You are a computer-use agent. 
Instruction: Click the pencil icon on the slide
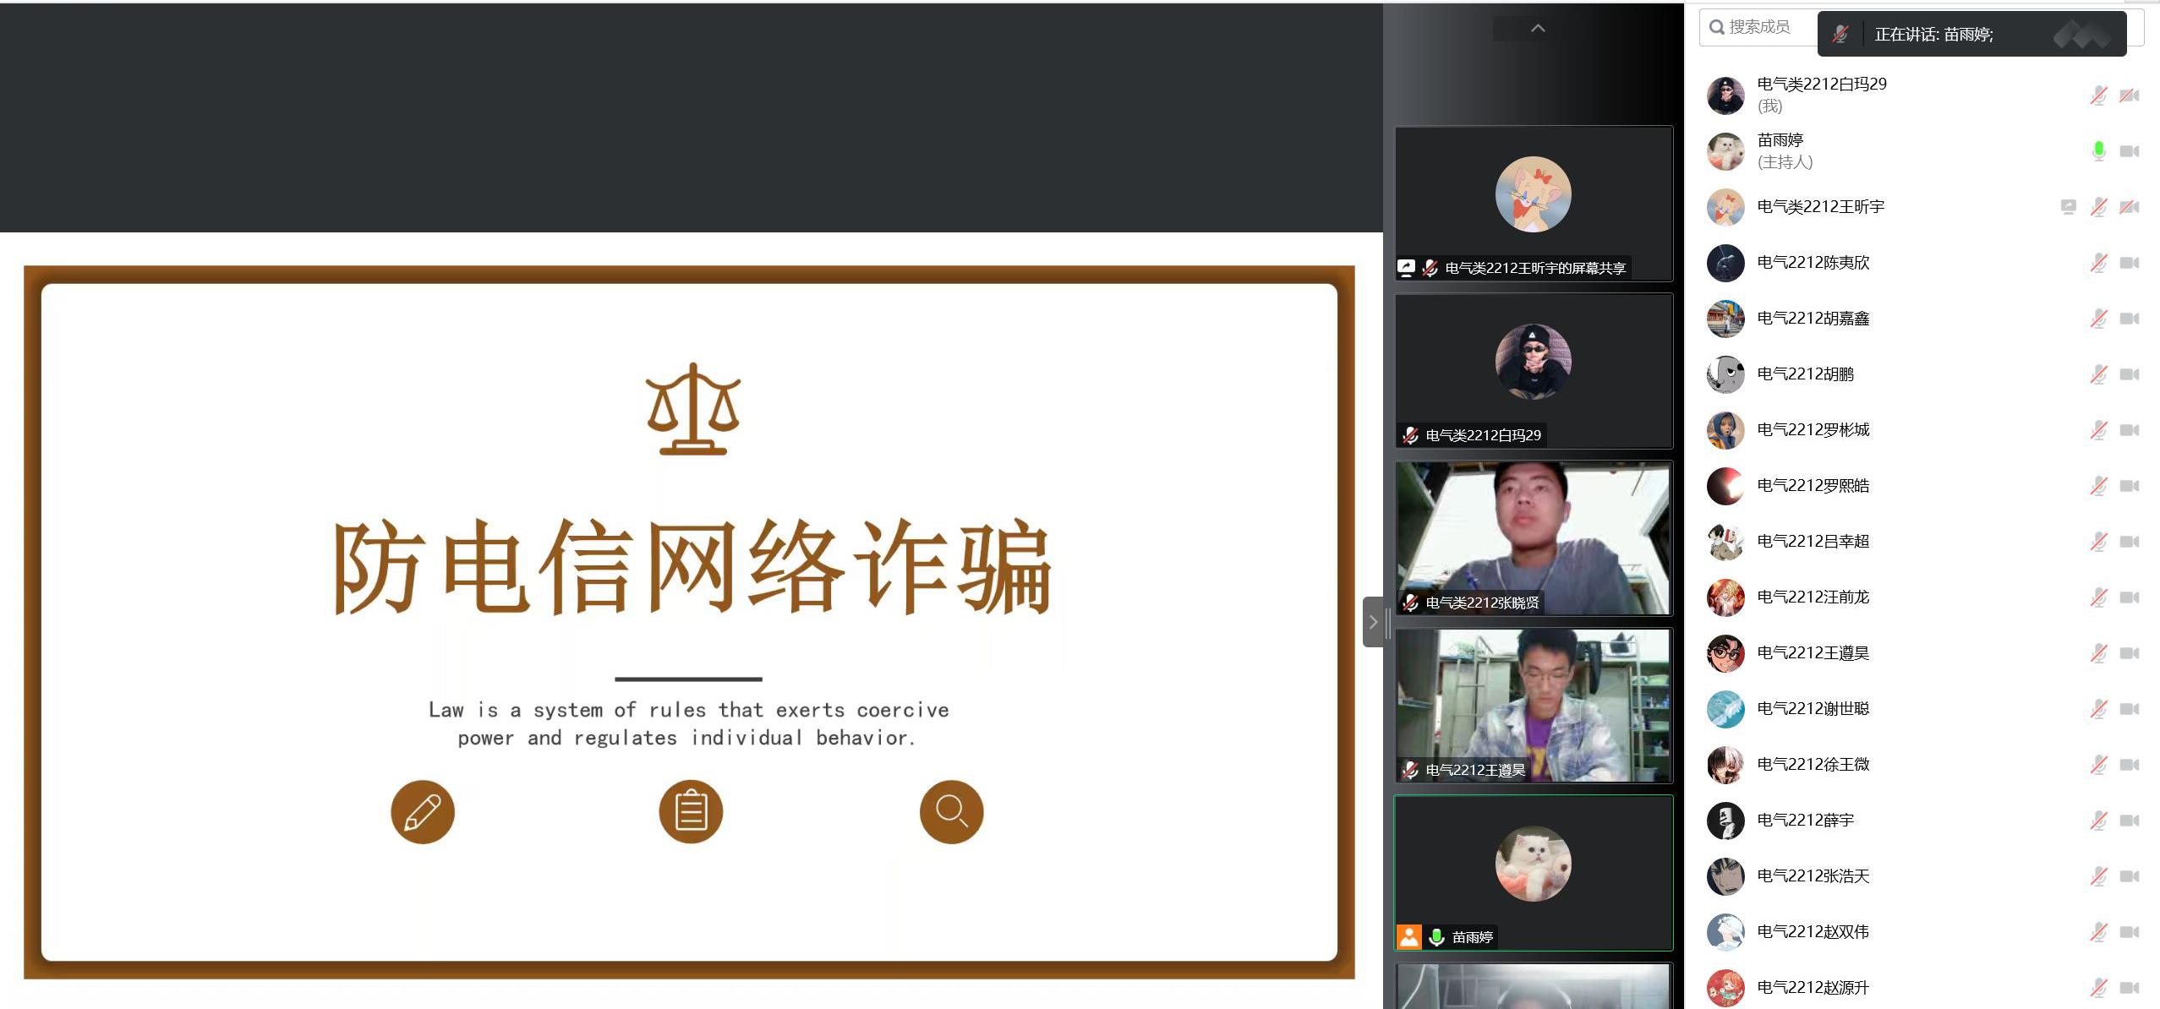422,812
